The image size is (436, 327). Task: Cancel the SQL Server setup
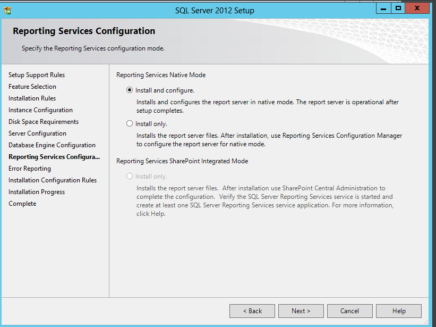(x=350, y=311)
